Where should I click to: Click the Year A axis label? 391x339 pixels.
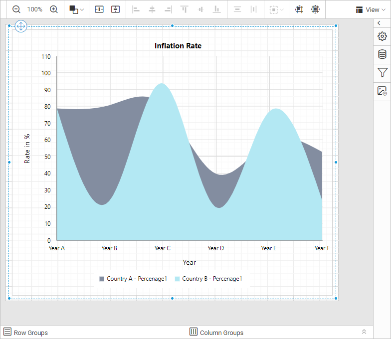point(57,248)
